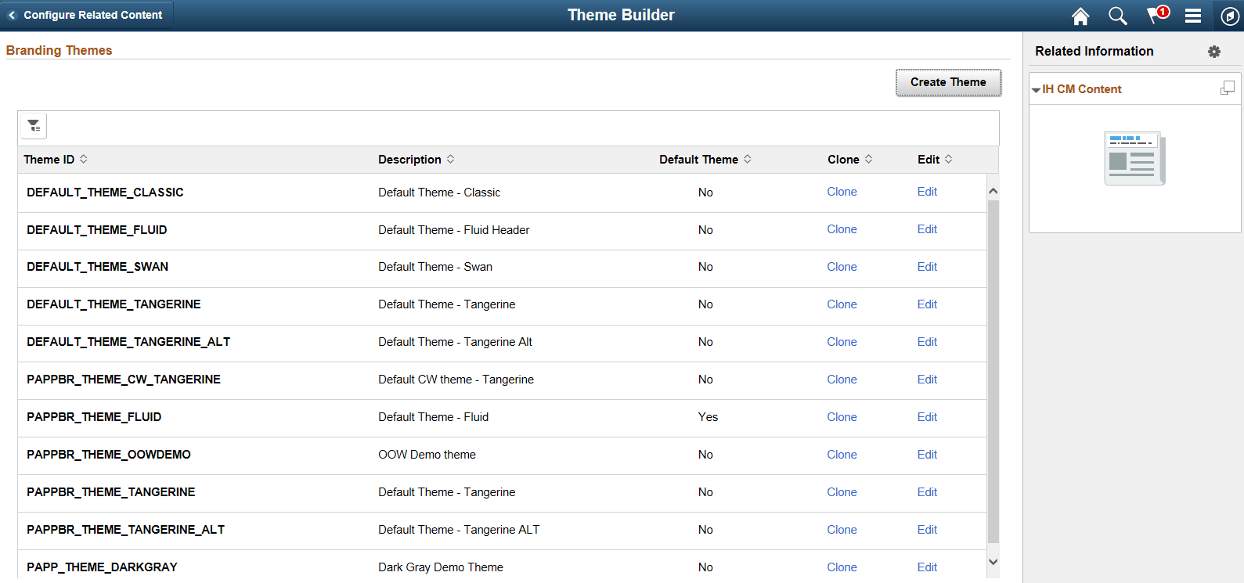Edit DEFAULT_THEME_SWAN

pos(927,267)
